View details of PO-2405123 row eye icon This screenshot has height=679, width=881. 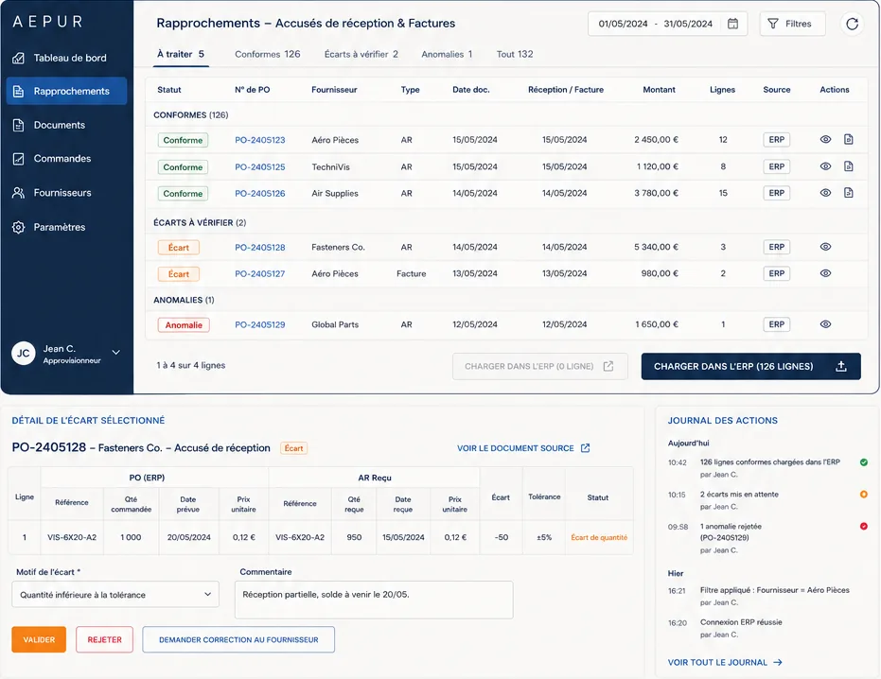tap(825, 139)
